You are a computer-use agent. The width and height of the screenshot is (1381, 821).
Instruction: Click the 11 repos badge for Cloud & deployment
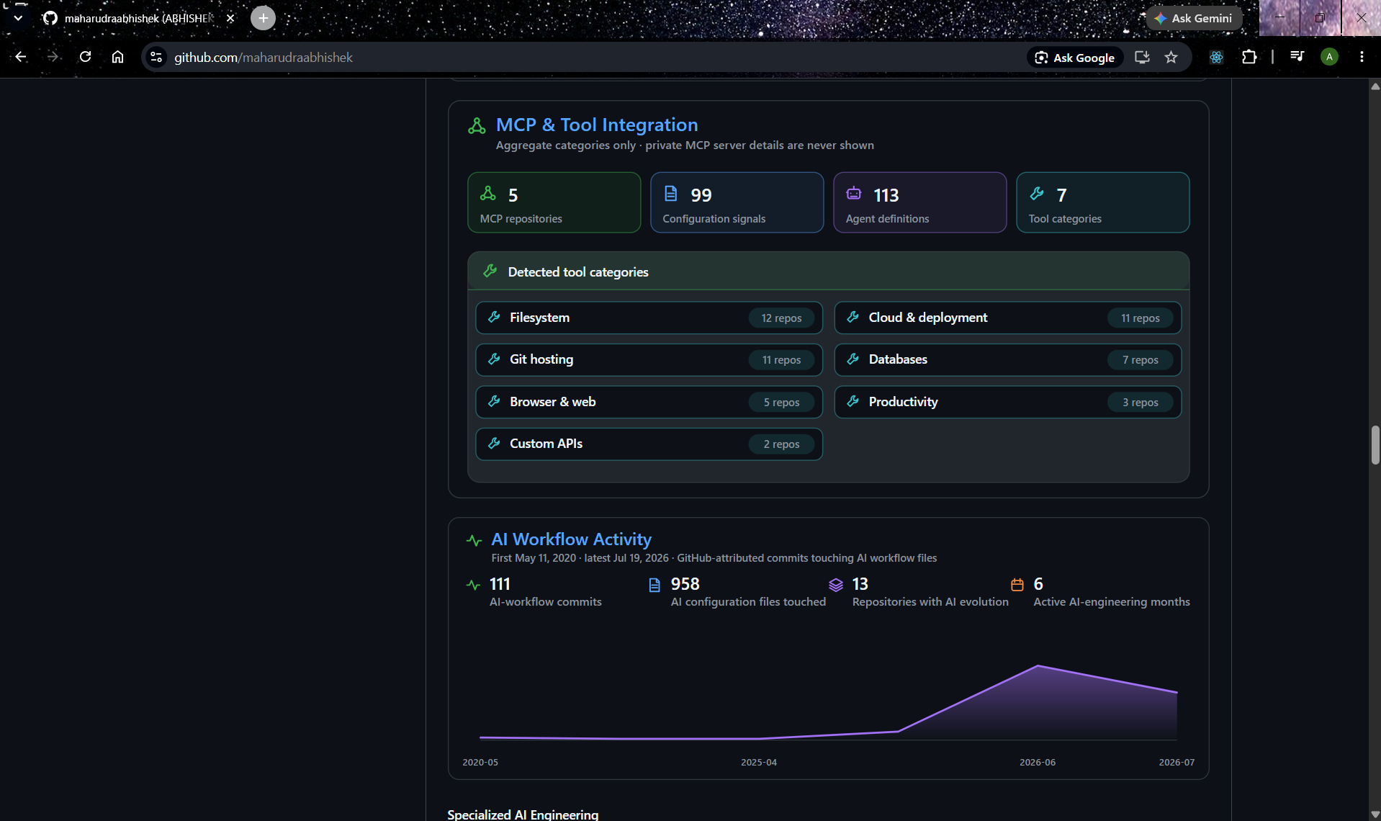[1140, 318]
